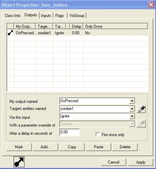This screenshot has height=169, width=156.
Task: Open the My output named dropdown arrow
Action: [x=132, y=101]
